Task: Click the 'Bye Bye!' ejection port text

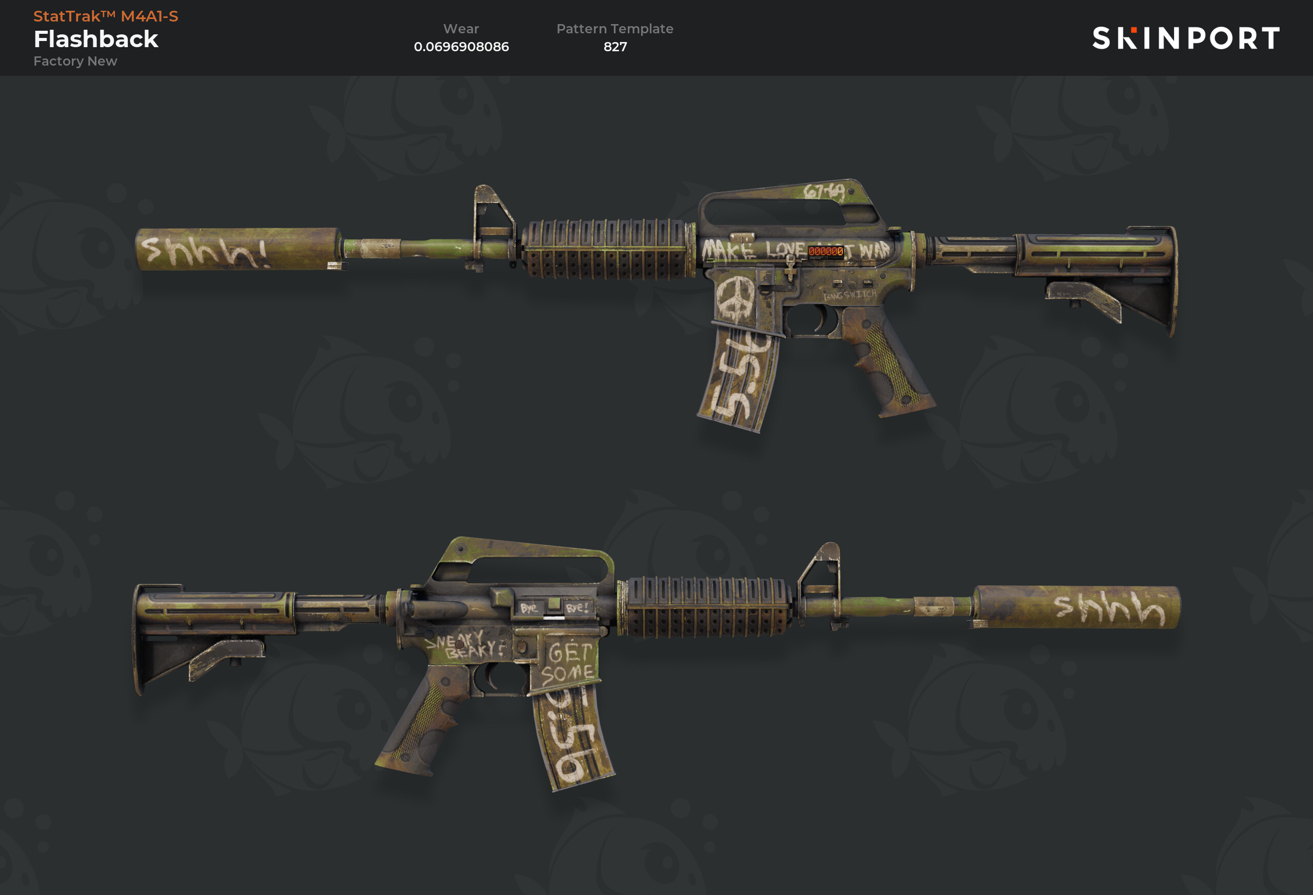Action: pyautogui.click(x=555, y=607)
